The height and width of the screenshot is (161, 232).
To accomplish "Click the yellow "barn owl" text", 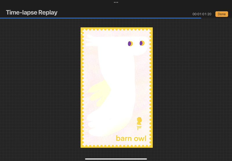I will [x=131, y=138].
